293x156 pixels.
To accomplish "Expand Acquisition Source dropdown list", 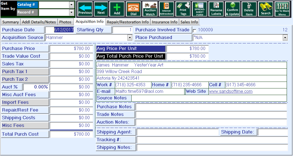I will (x=130, y=38).
